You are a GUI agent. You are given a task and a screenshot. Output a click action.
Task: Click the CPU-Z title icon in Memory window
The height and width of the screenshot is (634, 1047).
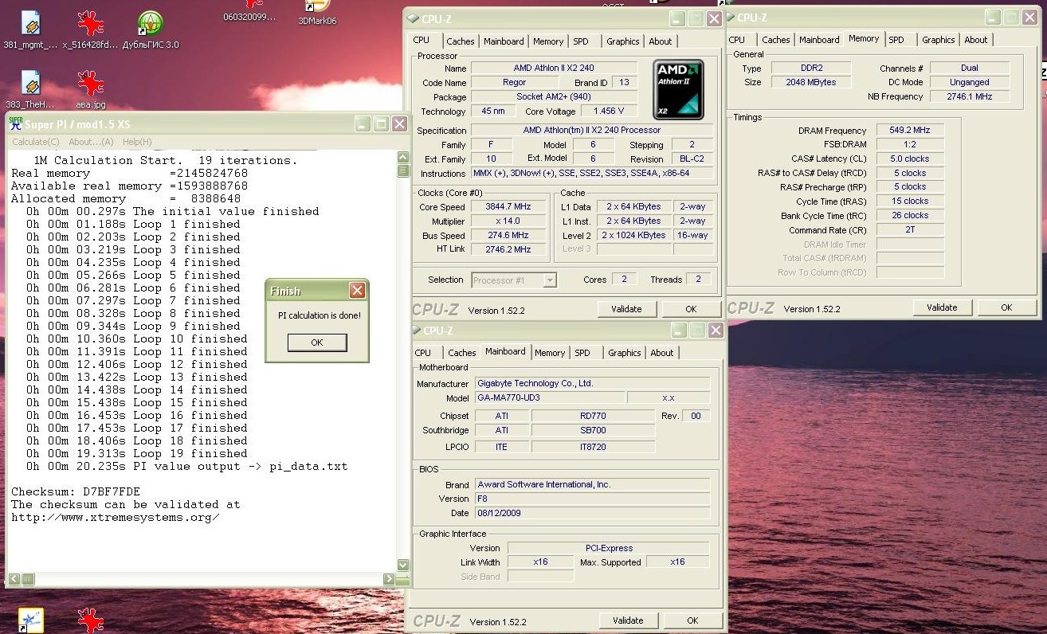click(x=730, y=18)
